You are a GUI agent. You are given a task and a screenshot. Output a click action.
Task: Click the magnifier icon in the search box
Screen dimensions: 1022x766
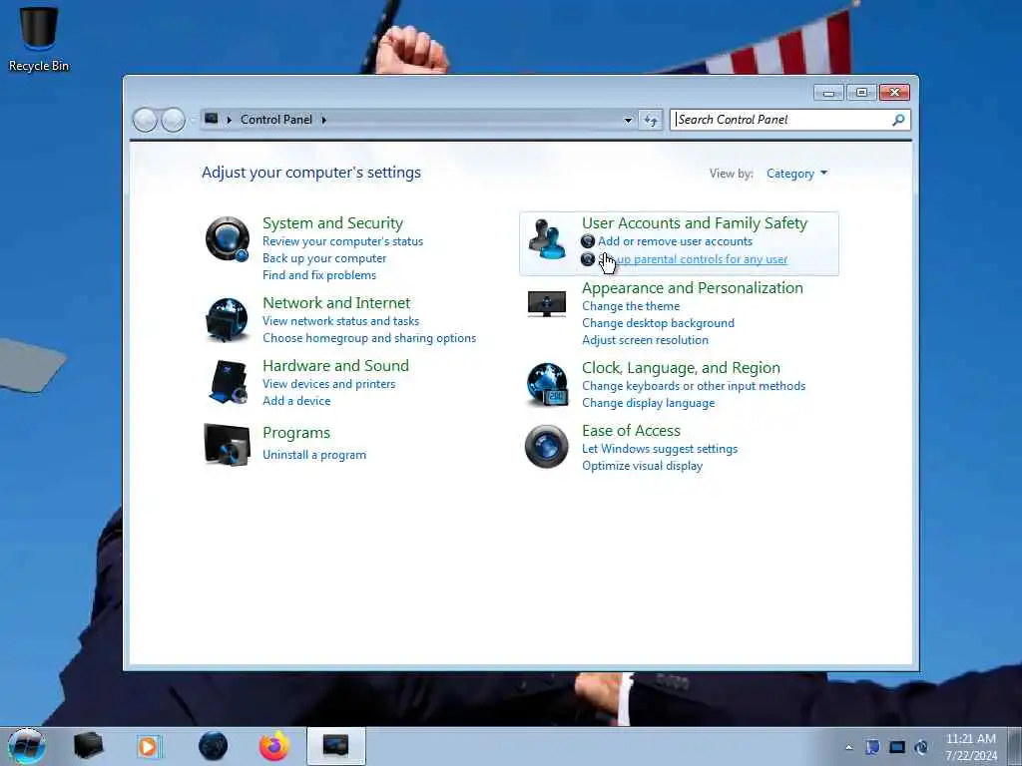point(898,120)
